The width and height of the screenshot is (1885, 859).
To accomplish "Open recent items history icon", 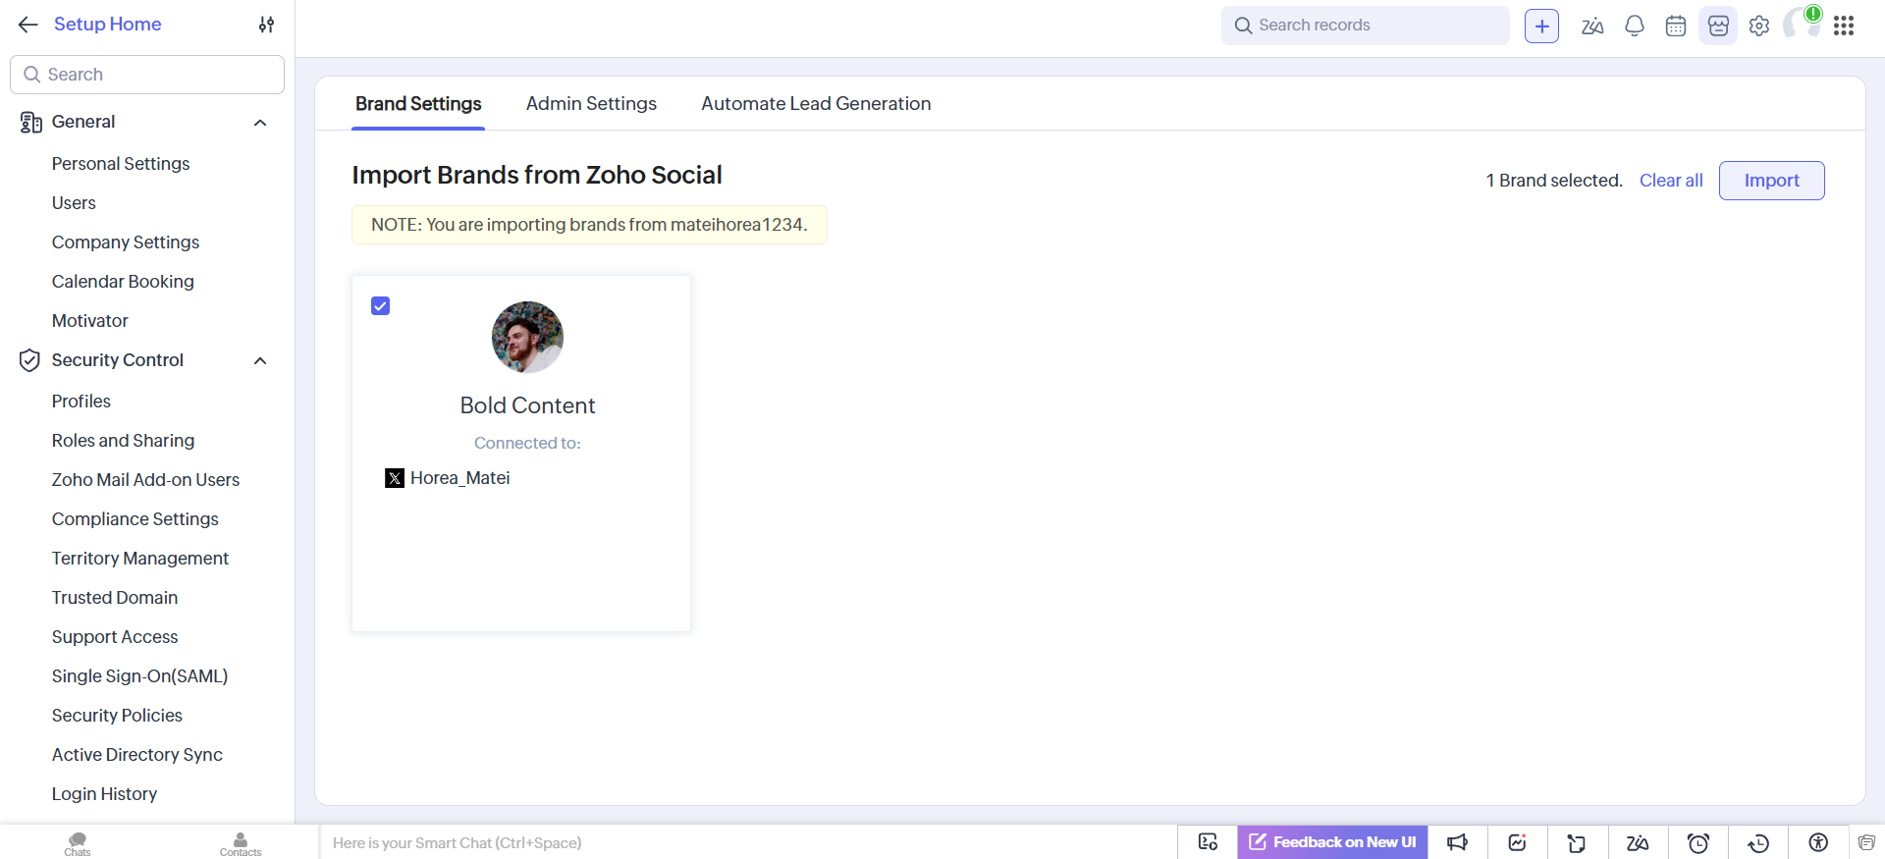I will point(1758,842).
